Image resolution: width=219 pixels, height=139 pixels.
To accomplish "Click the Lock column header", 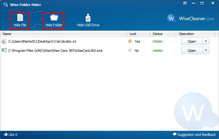I will [x=138, y=34].
